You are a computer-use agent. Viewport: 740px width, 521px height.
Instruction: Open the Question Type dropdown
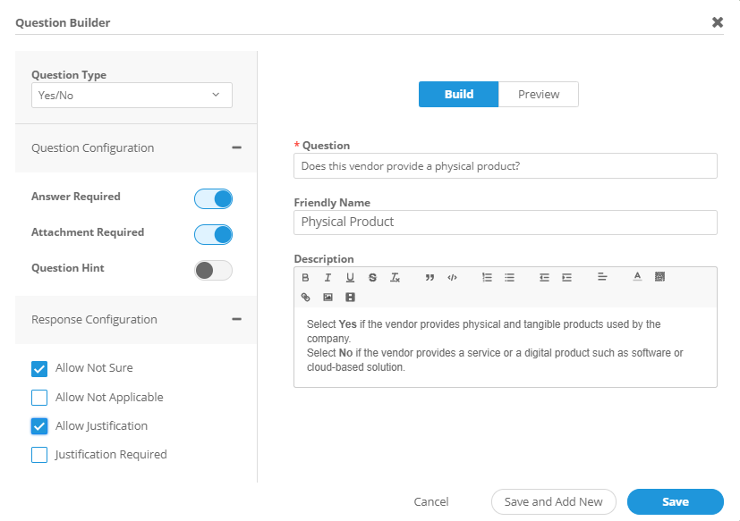(x=132, y=95)
